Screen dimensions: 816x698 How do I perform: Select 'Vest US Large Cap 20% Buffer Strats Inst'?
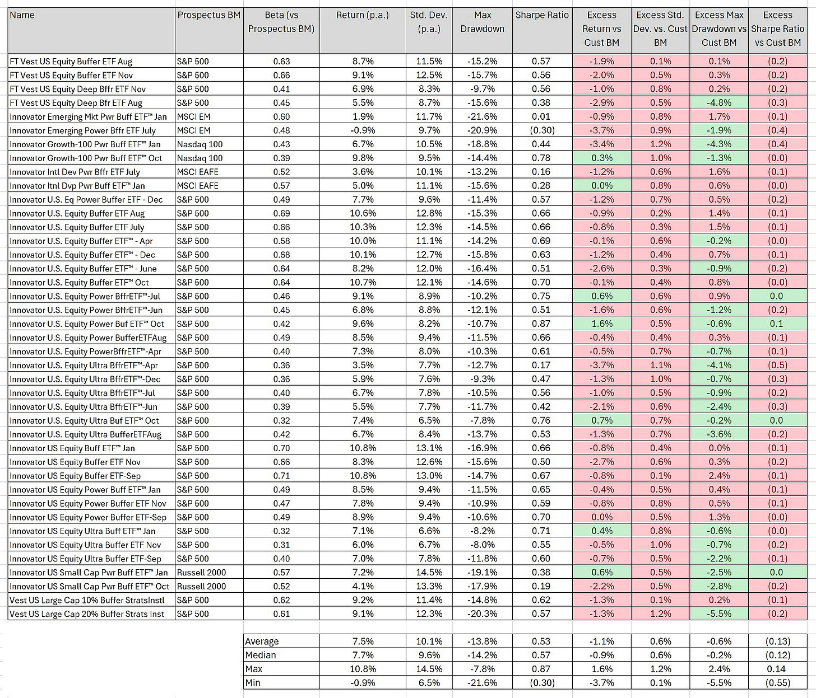click(91, 613)
